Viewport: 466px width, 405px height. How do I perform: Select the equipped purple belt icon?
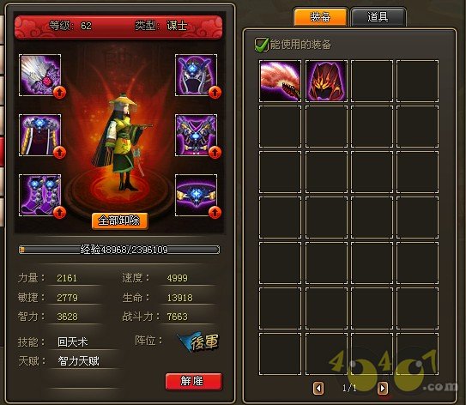coord(196,196)
